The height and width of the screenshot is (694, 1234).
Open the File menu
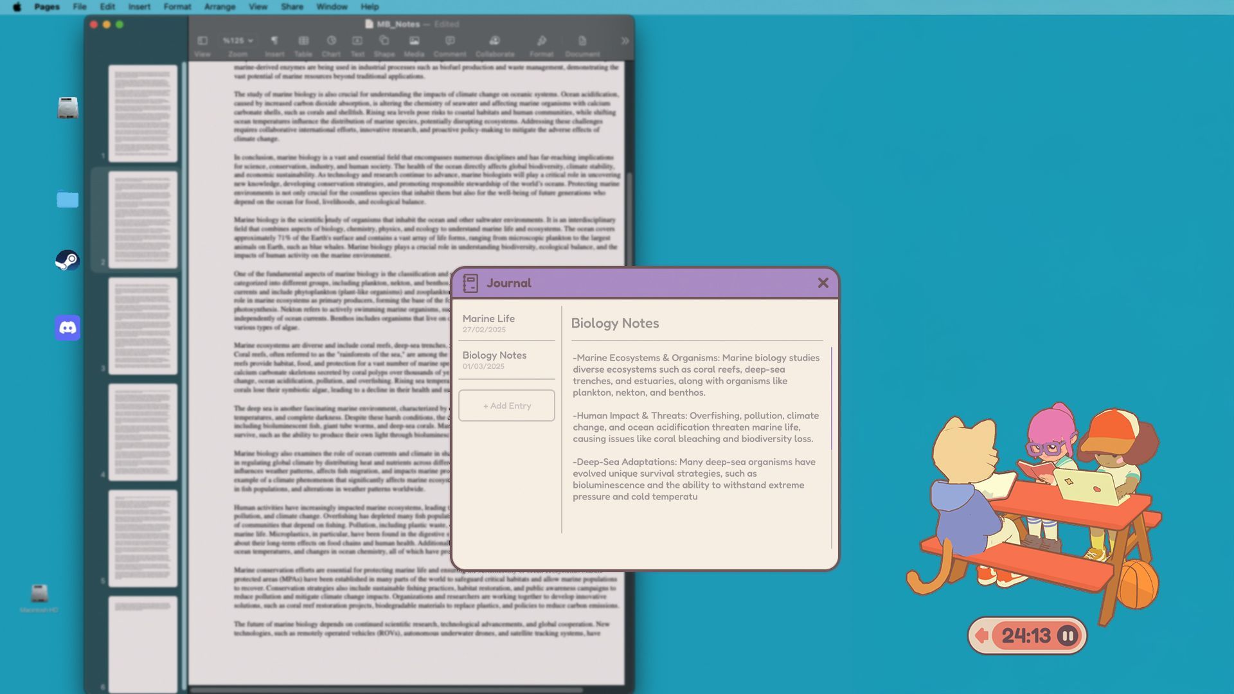click(x=80, y=6)
